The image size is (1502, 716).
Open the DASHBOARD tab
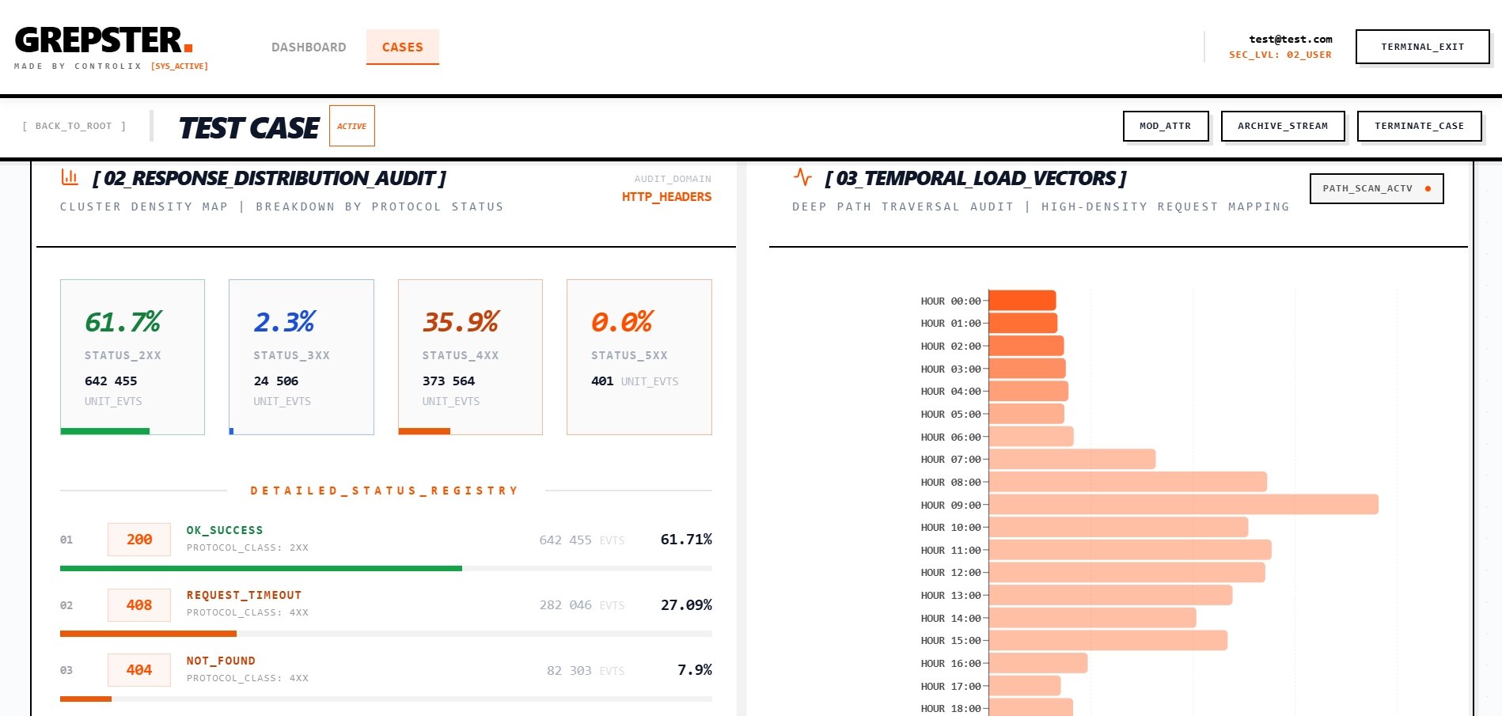point(309,47)
